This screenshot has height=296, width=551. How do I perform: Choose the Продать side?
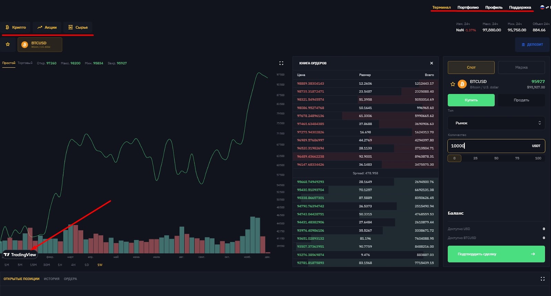point(521,100)
